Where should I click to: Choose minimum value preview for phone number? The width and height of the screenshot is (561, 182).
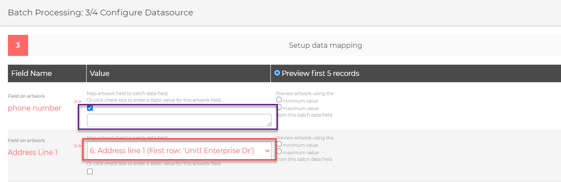click(279, 100)
